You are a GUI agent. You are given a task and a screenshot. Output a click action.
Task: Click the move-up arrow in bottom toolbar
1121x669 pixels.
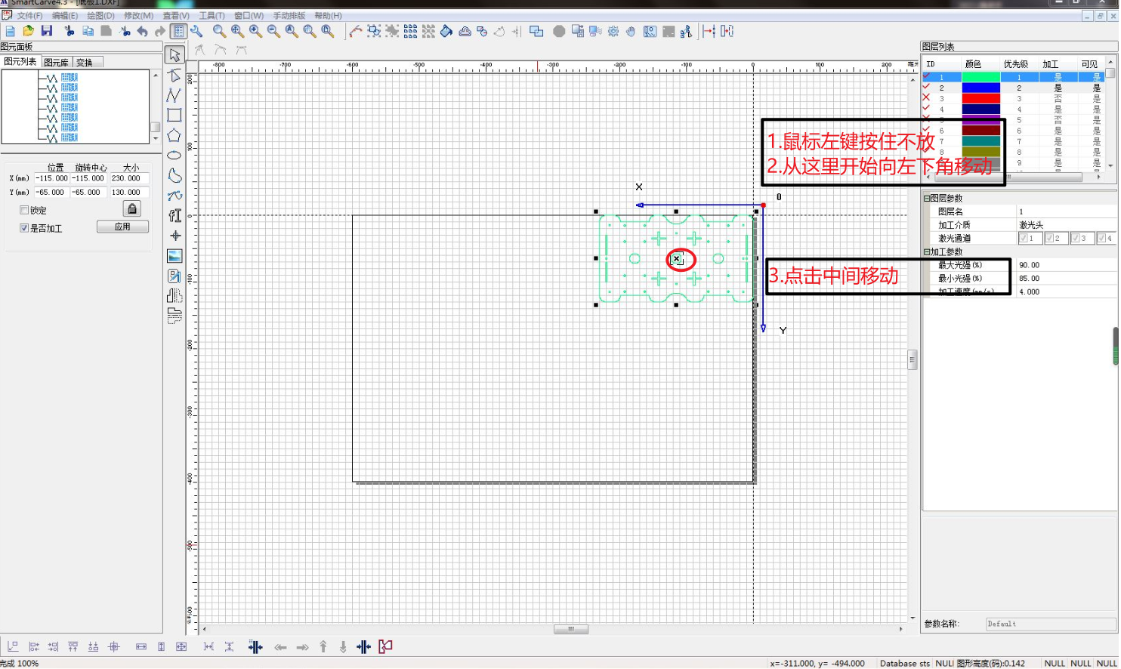click(323, 647)
